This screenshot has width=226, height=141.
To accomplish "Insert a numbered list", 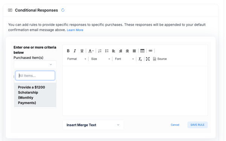I will [x=100, y=51].
